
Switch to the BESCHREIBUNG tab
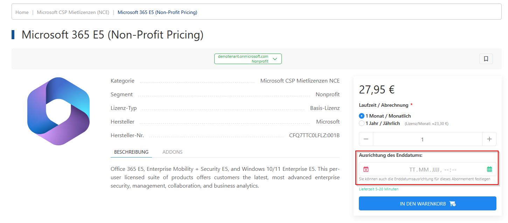[131, 152]
